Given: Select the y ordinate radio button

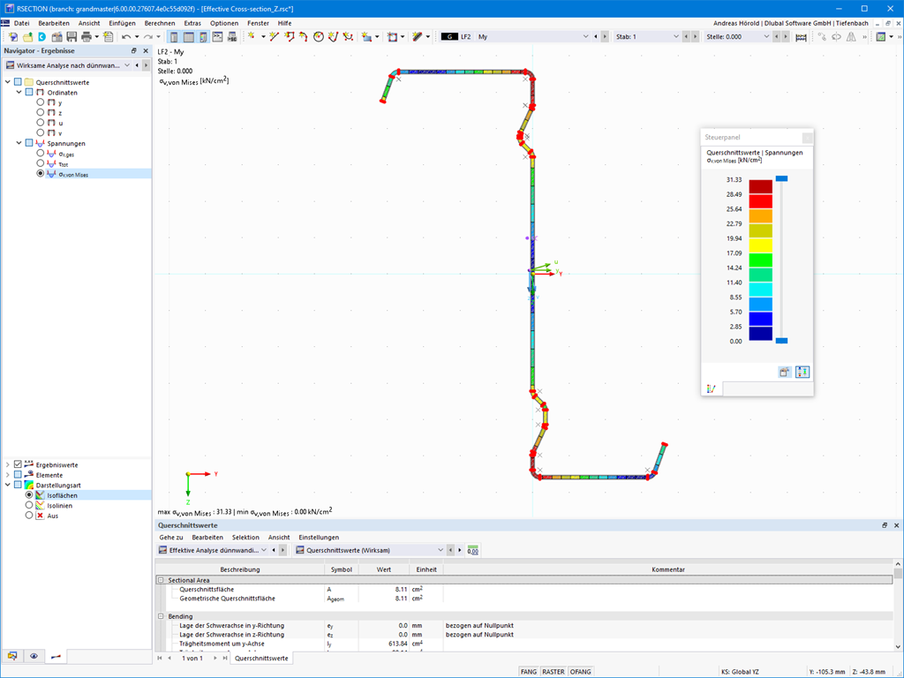Looking at the screenshot, I should tap(41, 102).
